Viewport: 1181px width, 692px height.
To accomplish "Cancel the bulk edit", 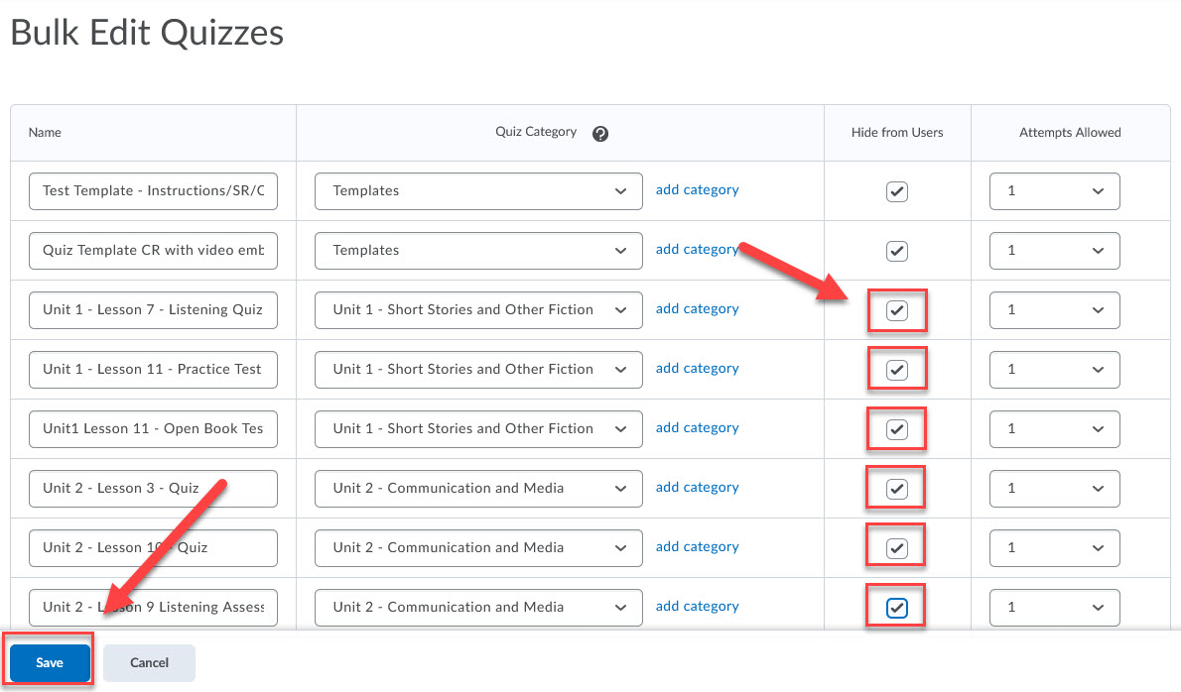I will 149,662.
